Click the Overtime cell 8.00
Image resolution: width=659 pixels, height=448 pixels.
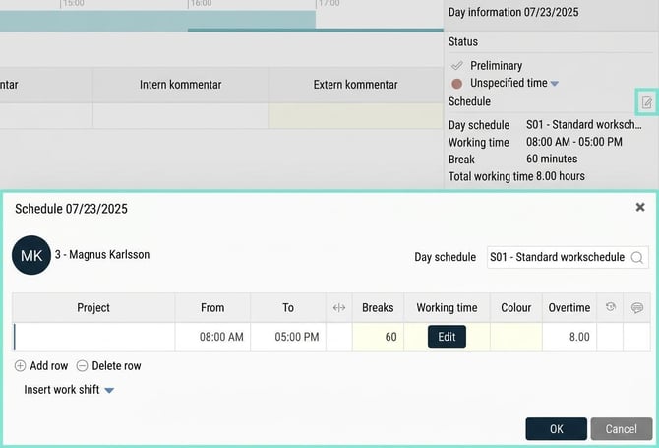(569, 337)
